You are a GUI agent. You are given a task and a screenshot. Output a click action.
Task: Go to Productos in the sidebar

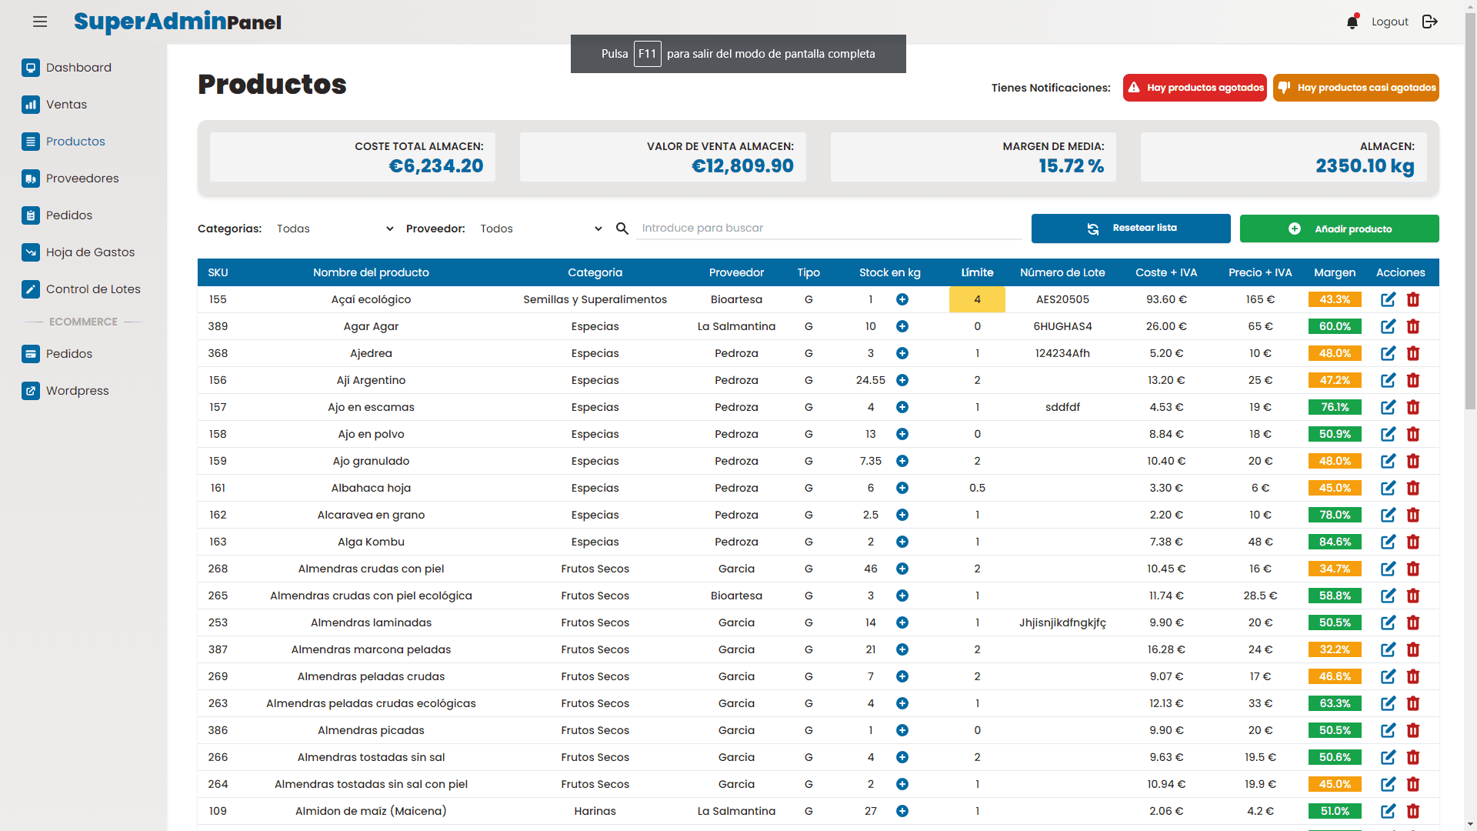75,142
